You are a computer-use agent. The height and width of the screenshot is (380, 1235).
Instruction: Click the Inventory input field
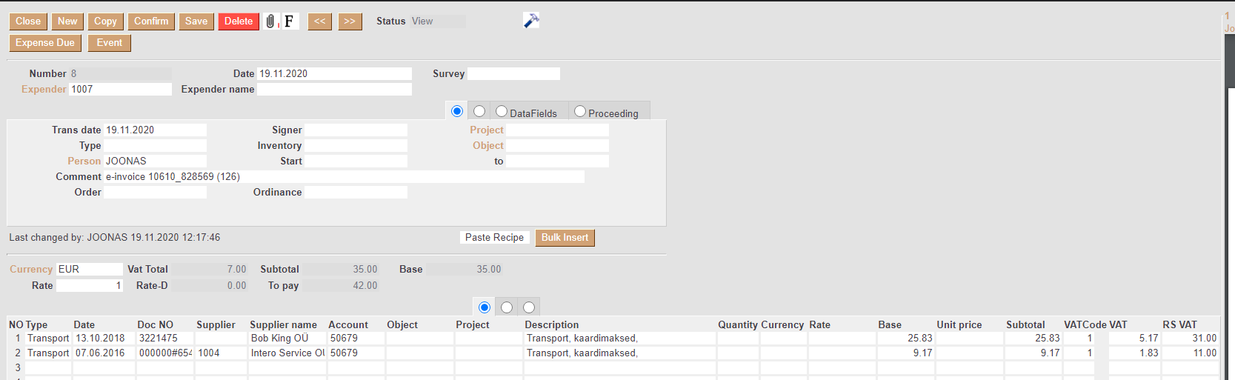356,145
